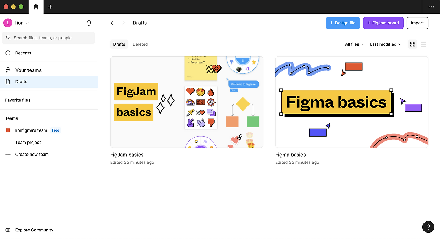
Task: Click Create new team
Action: (x=32, y=155)
